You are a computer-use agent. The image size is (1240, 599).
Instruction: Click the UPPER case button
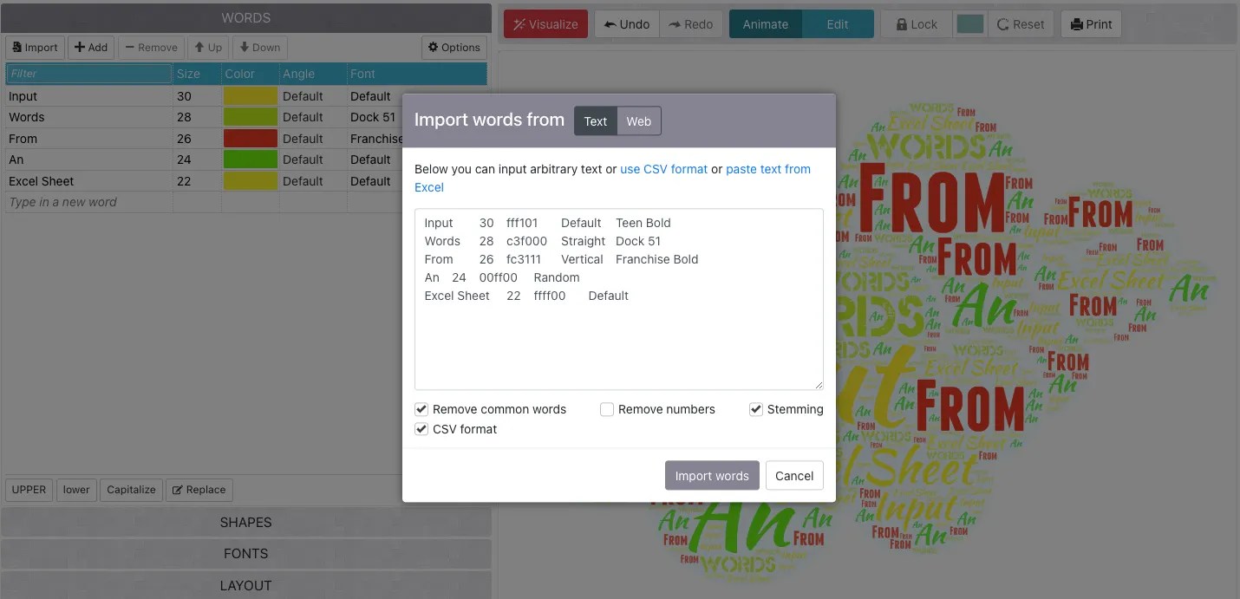tap(29, 490)
